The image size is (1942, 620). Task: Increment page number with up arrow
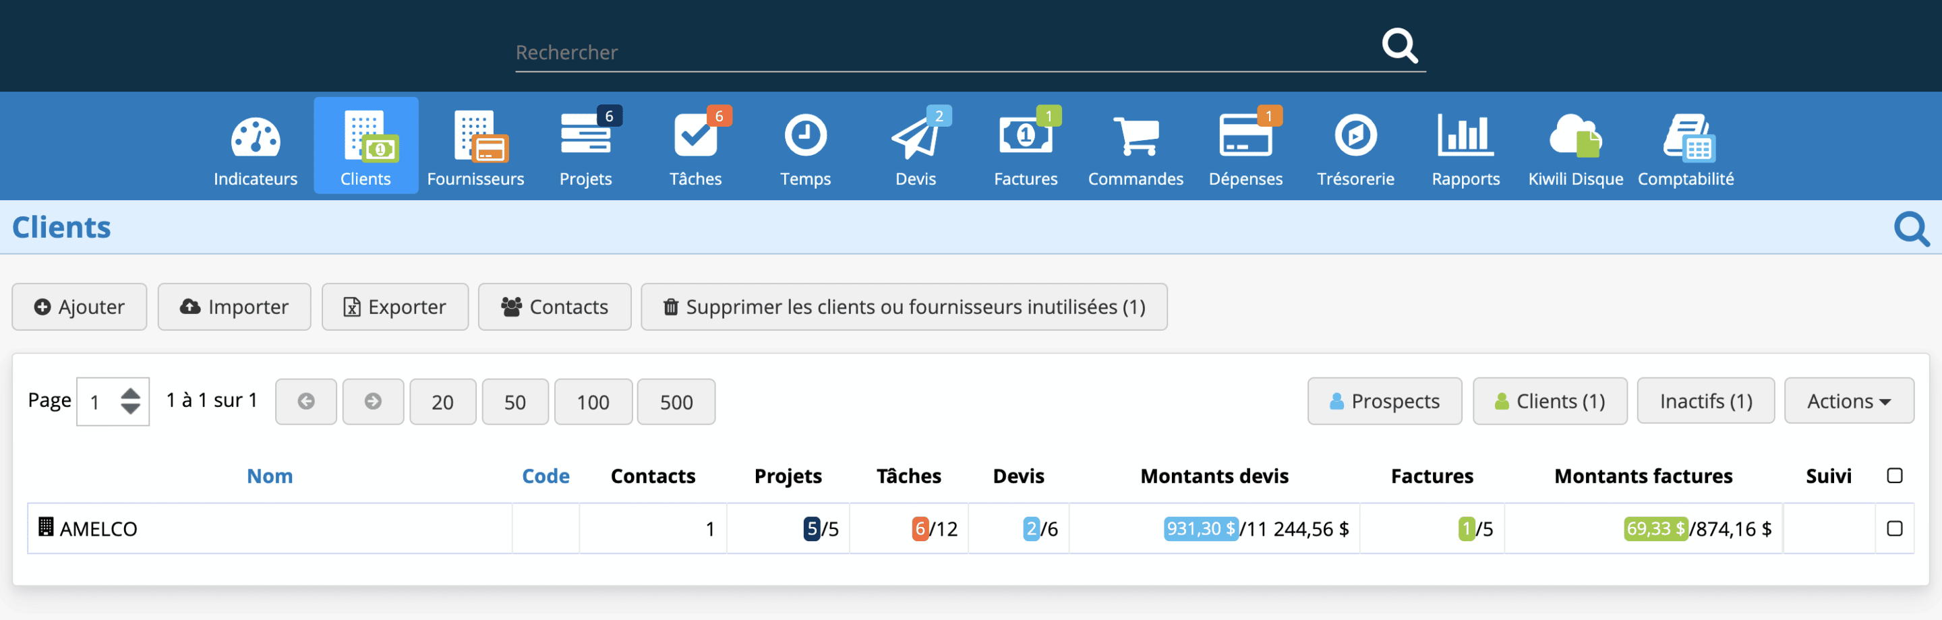[130, 392]
